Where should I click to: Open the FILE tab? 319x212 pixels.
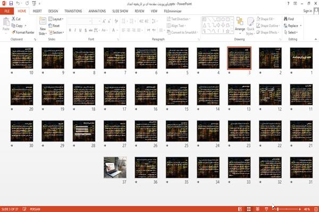click(7, 11)
